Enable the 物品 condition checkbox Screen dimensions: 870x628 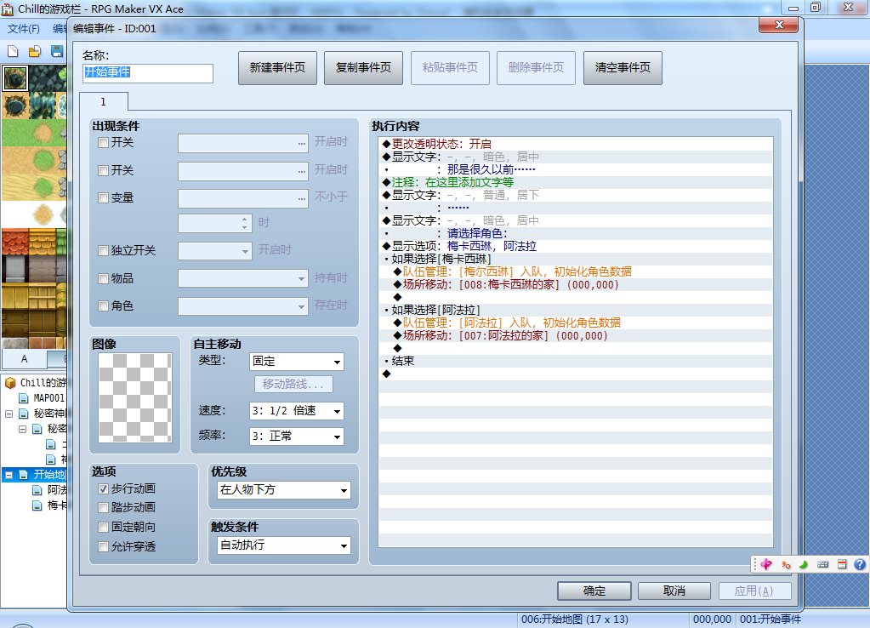(x=103, y=278)
